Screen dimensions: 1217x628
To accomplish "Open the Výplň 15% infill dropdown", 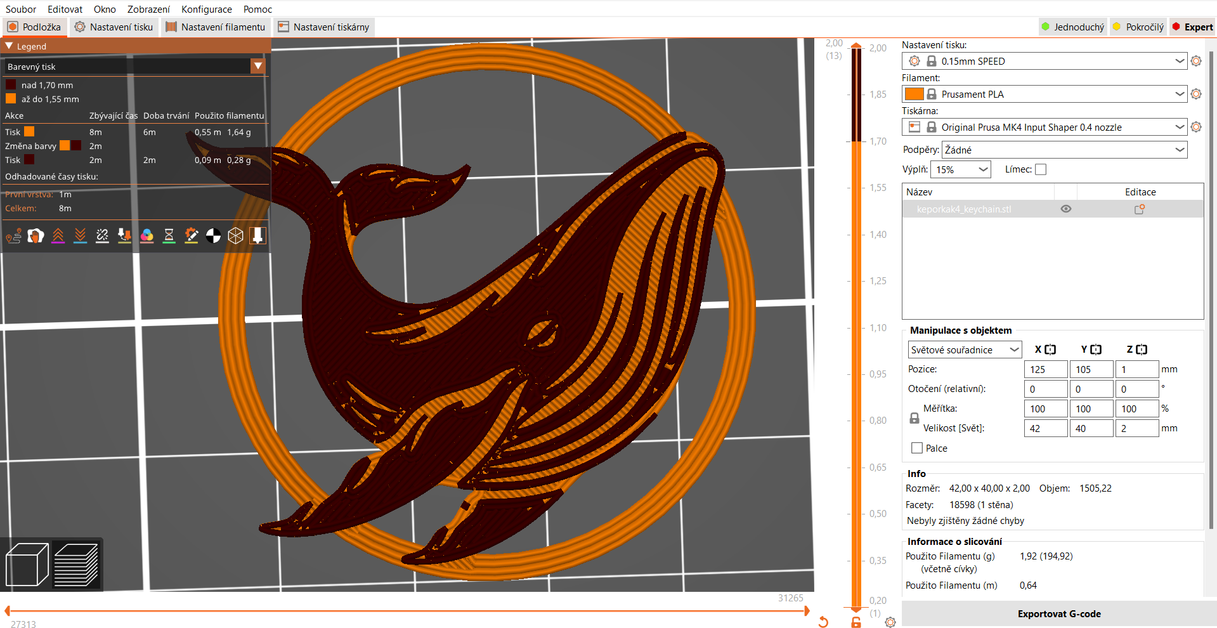I will click(x=961, y=169).
